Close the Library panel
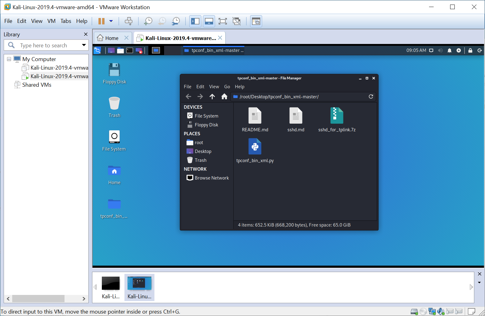The height and width of the screenshot is (316, 485). coord(86,34)
